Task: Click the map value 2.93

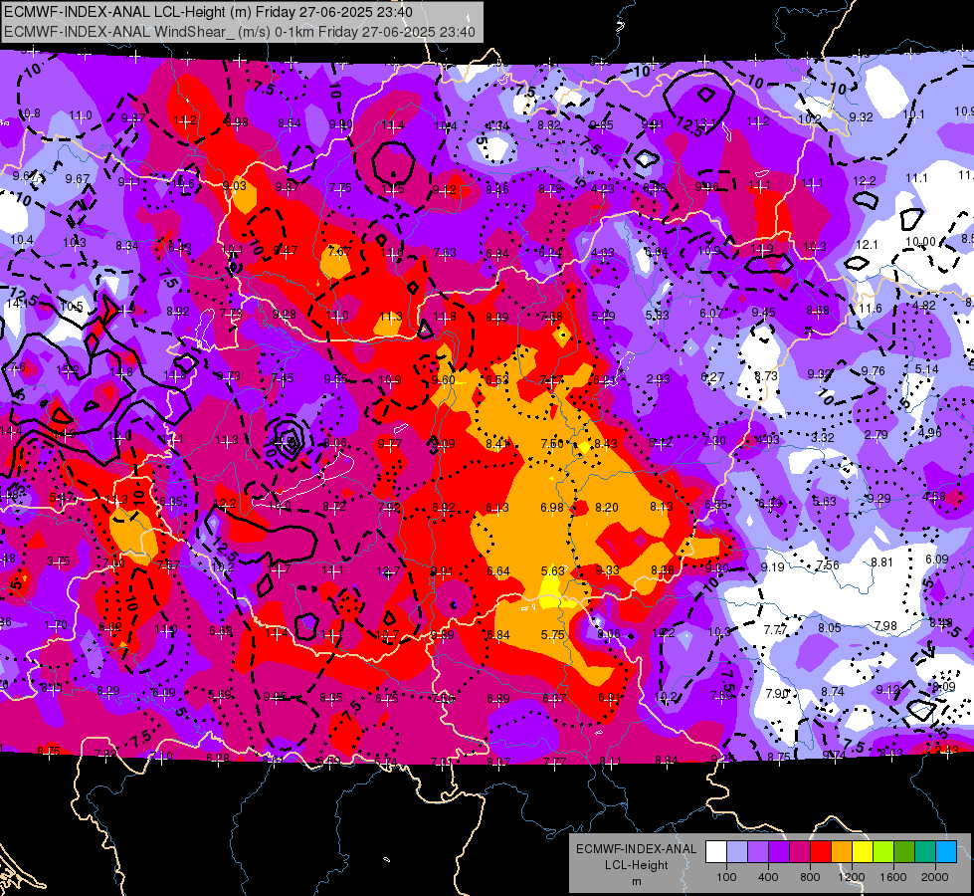Action: click(658, 378)
